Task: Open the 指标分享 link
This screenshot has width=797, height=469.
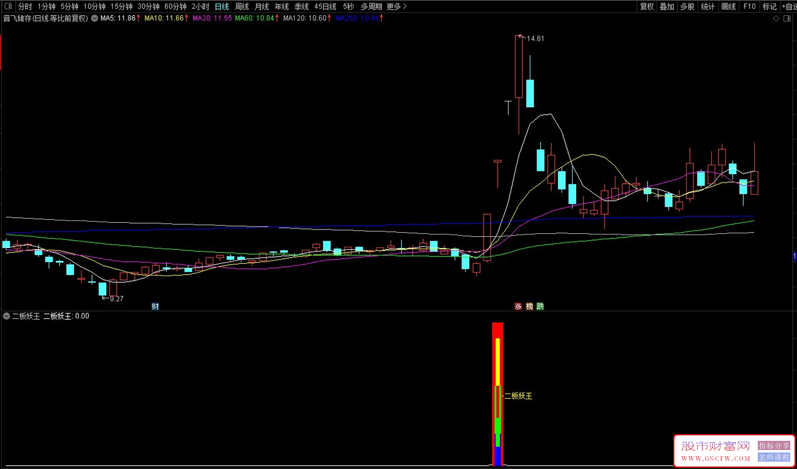Action: 774,446
